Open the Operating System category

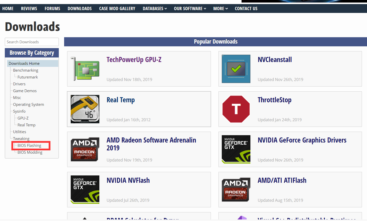28,105
